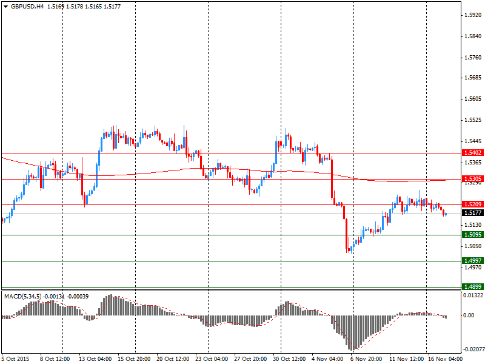Click the 30 Oct 12:00 time label

pos(290,359)
